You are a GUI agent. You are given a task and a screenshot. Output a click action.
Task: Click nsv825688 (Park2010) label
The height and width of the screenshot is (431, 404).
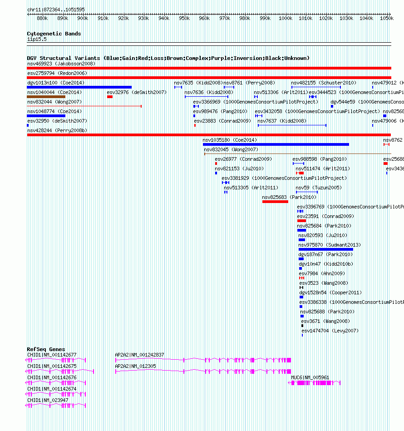[x=327, y=312]
